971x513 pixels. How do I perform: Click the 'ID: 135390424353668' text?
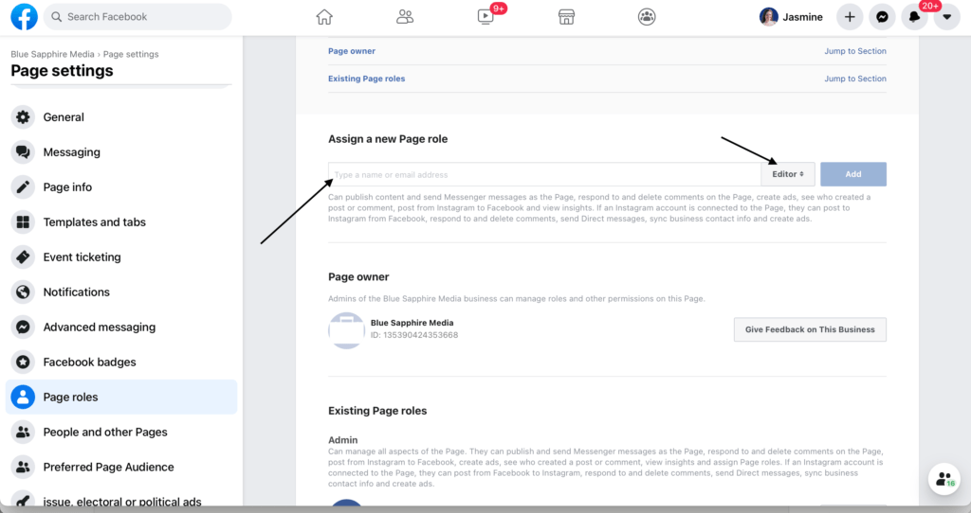click(x=414, y=335)
